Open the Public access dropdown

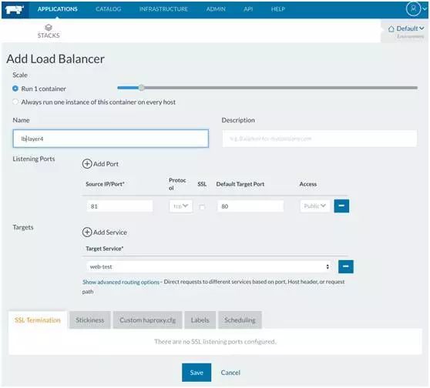(x=315, y=206)
